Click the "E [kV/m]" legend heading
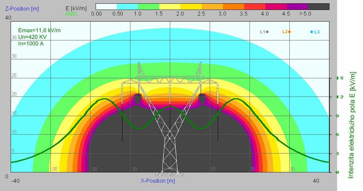Viewport: 363px width, 191px height. pyautogui.click(x=76, y=9)
